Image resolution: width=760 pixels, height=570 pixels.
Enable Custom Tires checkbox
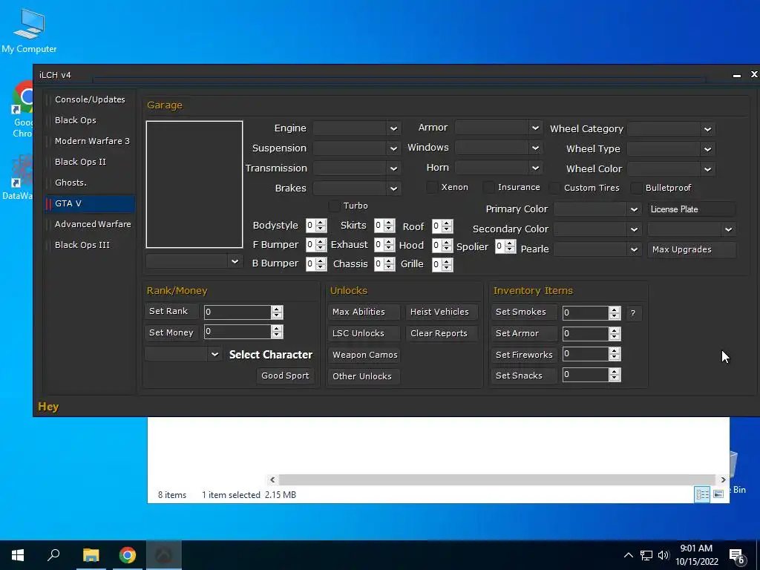click(555, 188)
